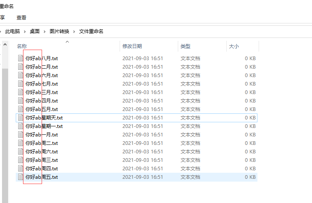Click the file icon of 你好ab四月.txt
Screen dimensions: 312x203
21,101
